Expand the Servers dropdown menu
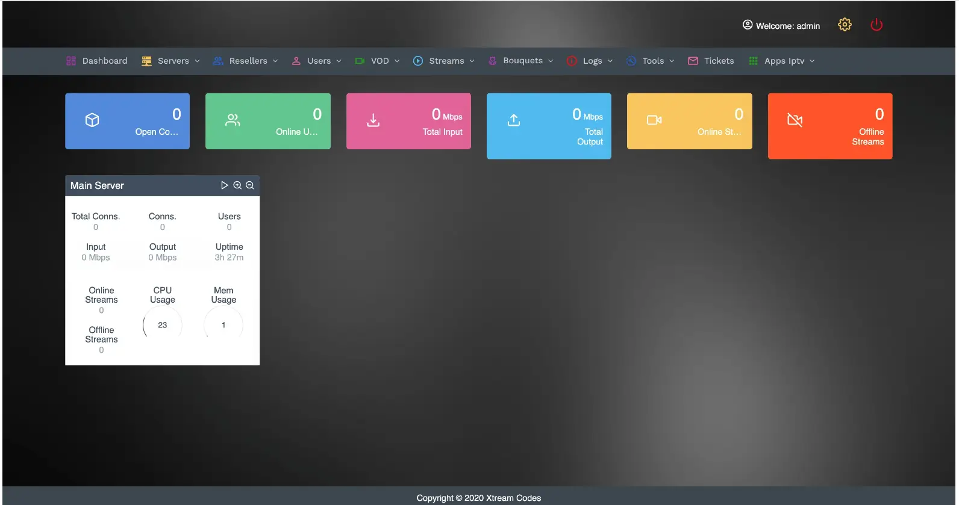Image resolution: width=959 pixels, height=505 pixels. [x=172, y=61]
